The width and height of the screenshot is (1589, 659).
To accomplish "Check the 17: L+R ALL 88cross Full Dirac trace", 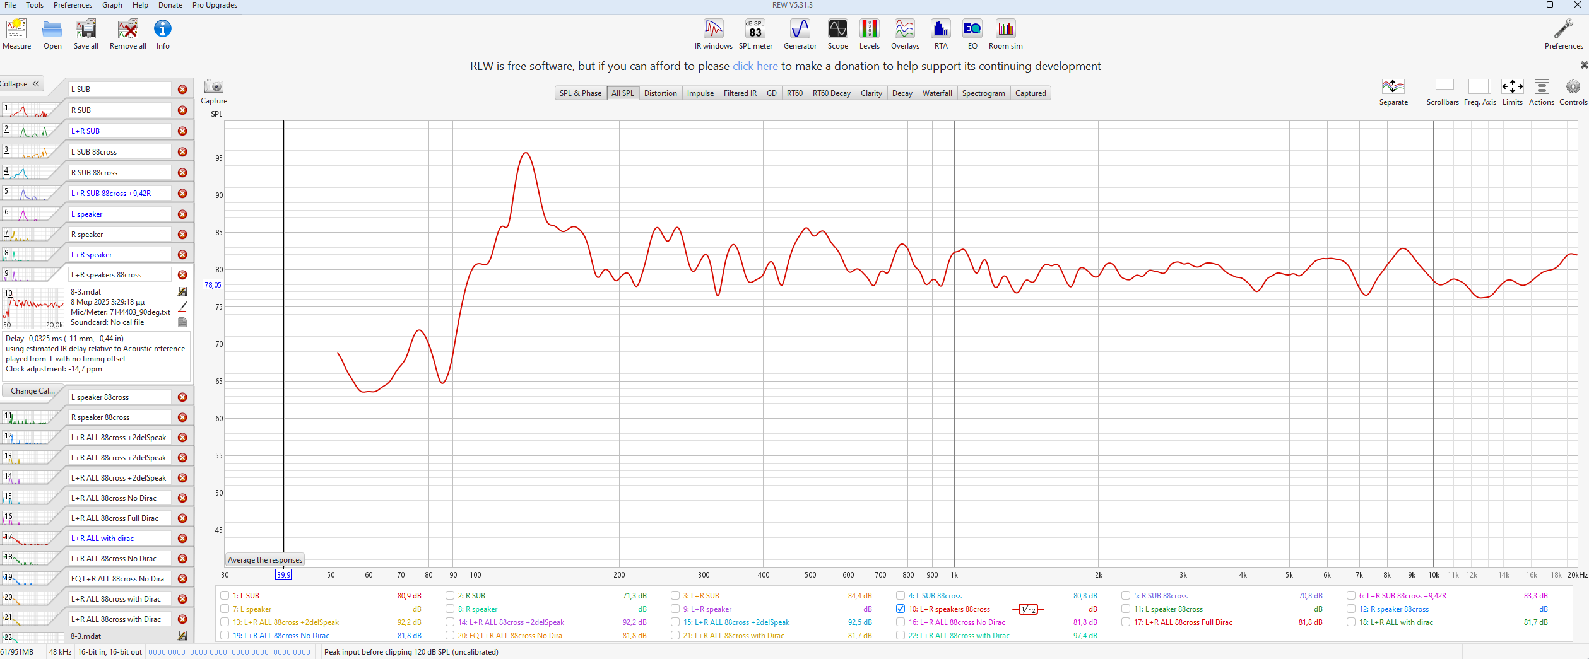I will pyautogui.click(x=1126, y=622).
